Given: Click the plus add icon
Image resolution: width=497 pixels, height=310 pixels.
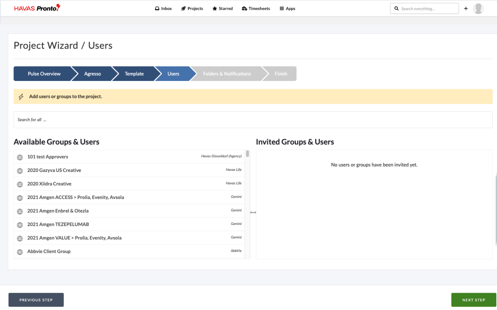Looking at the screenshot, I should click(466, 9).
